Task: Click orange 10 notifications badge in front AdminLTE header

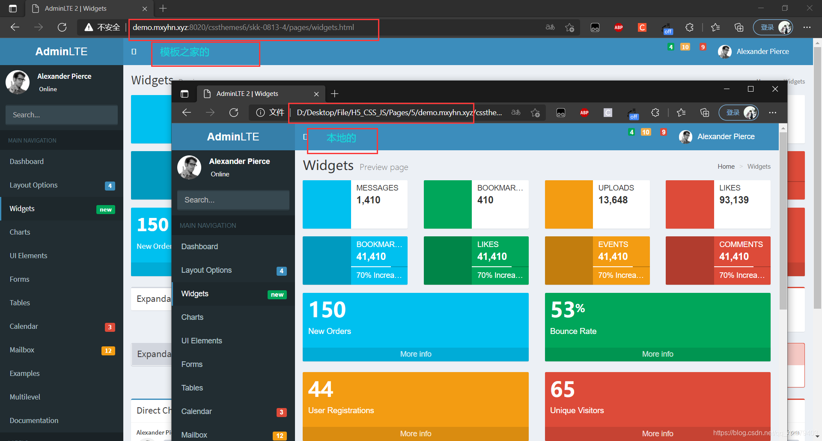Action: (x=646, y=132)
